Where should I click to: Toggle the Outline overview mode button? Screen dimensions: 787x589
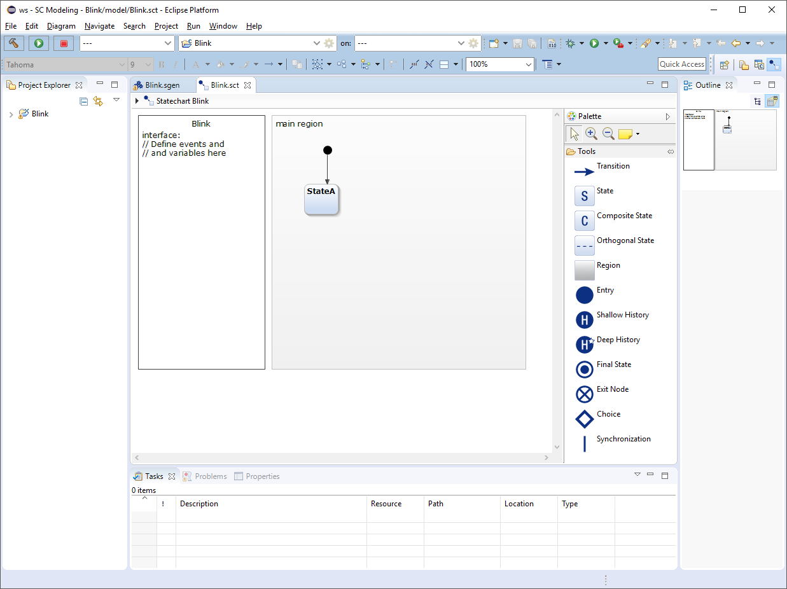coord(772,101)
